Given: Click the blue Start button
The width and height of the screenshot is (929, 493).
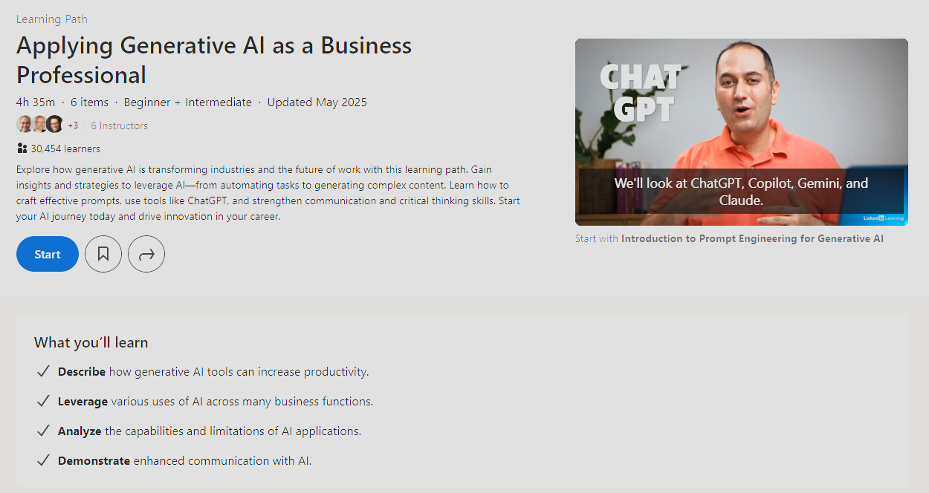Looking at the screenshot, I should tap(48, 254).
